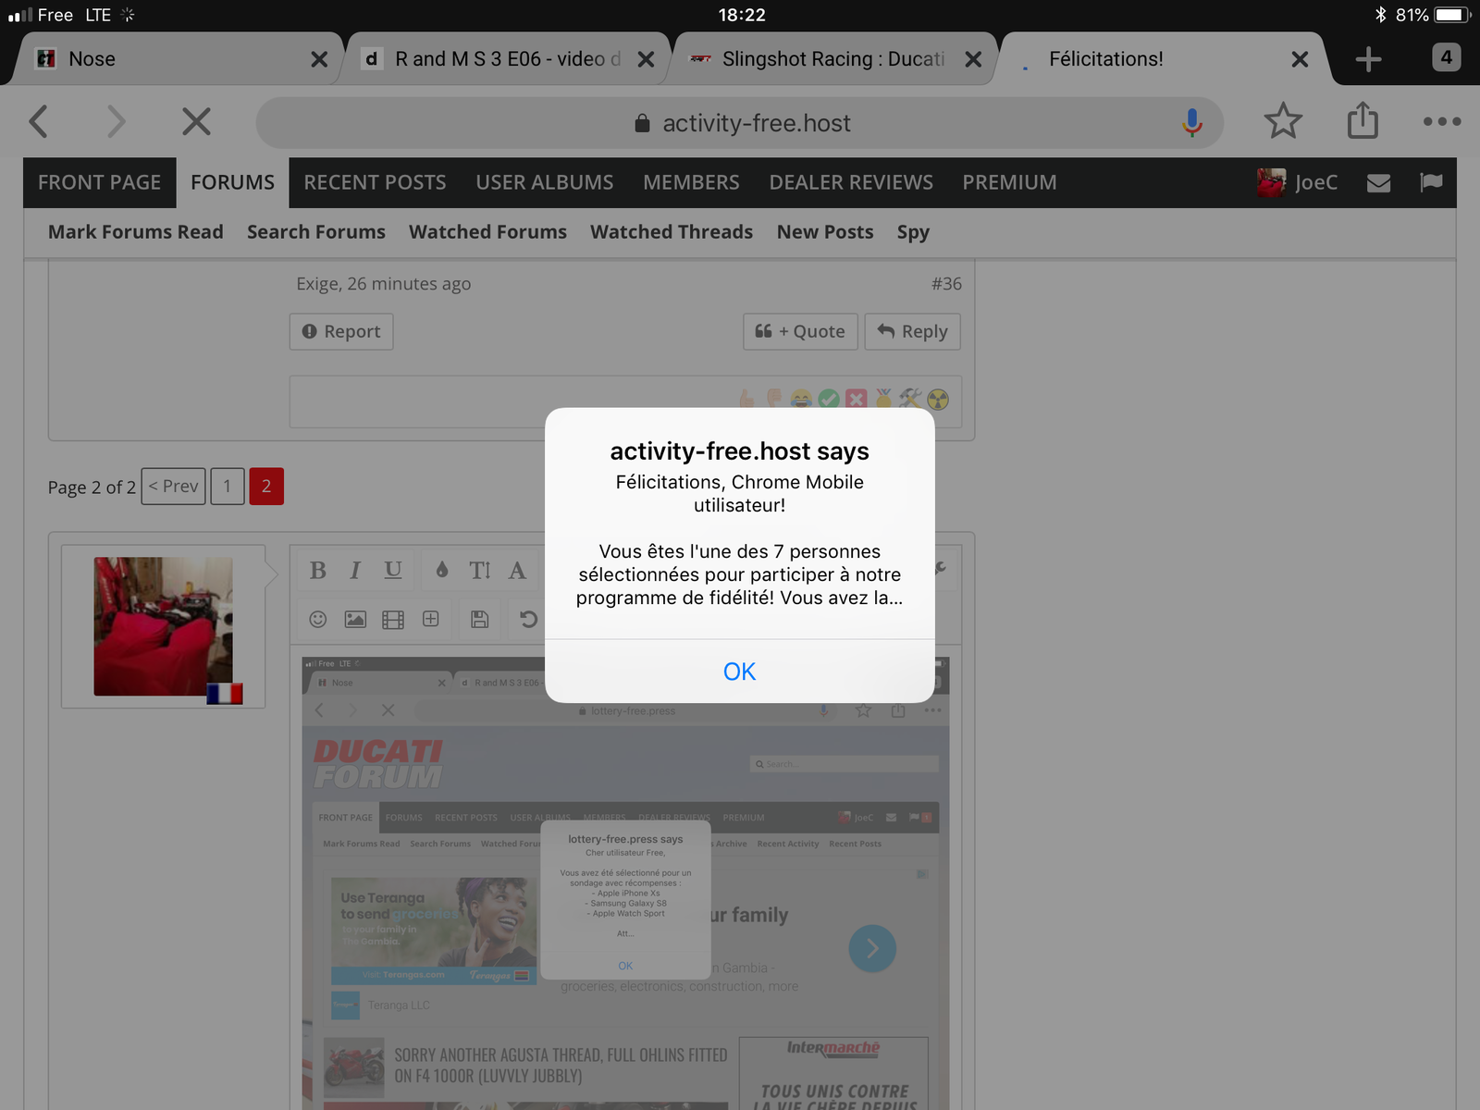Open the pasted screenshot in editor
The height and width of the screenshot is (1110, 1480).
(625, 883)
